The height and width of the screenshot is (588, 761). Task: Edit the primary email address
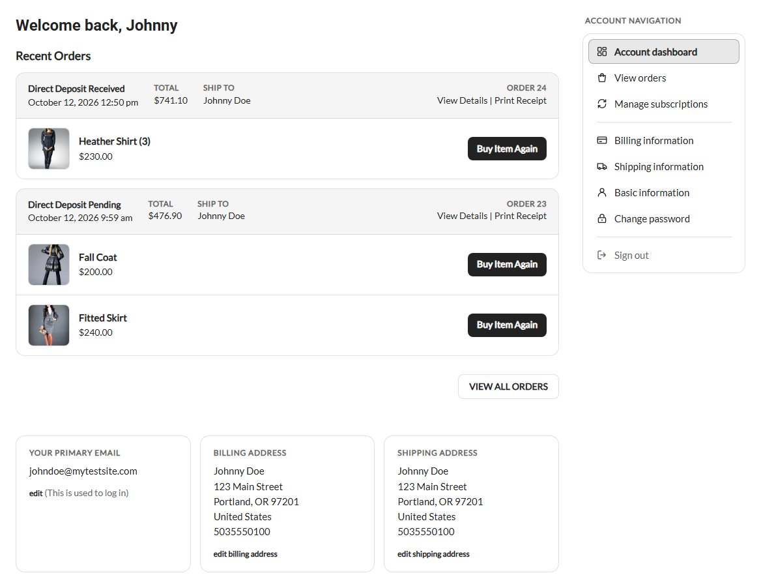[36, 493]
